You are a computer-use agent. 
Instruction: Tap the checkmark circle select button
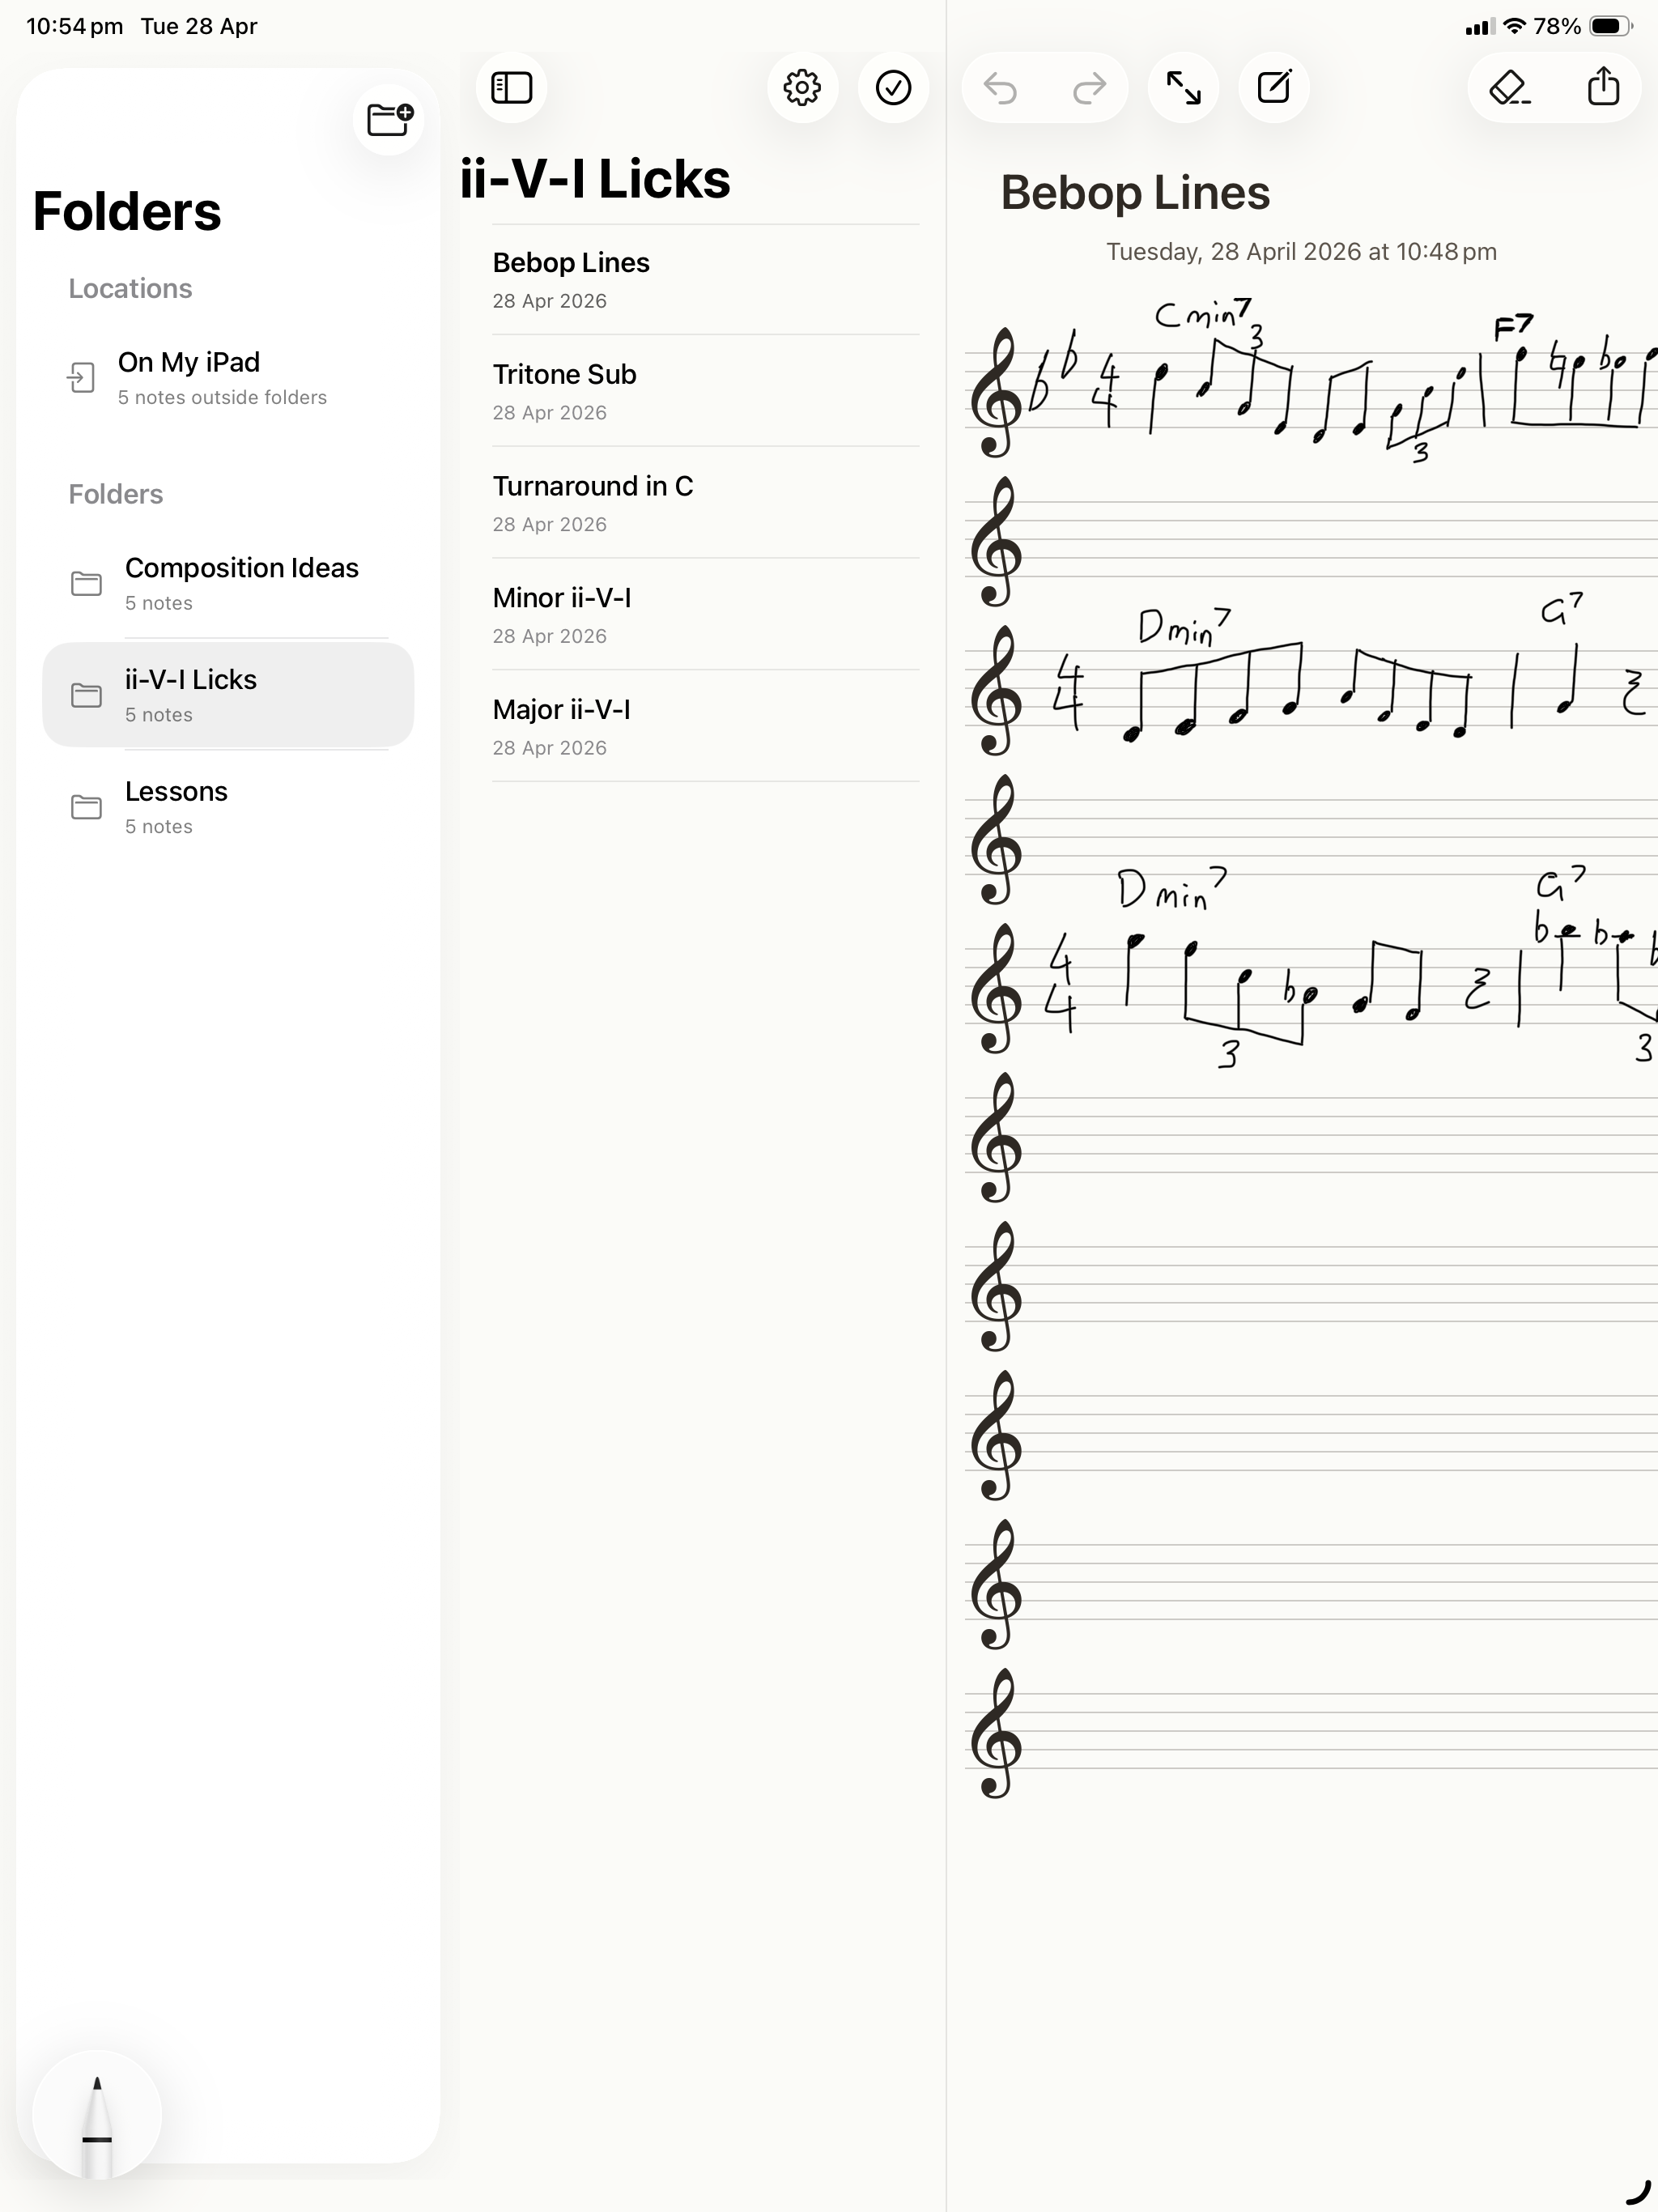pos(893,88)
